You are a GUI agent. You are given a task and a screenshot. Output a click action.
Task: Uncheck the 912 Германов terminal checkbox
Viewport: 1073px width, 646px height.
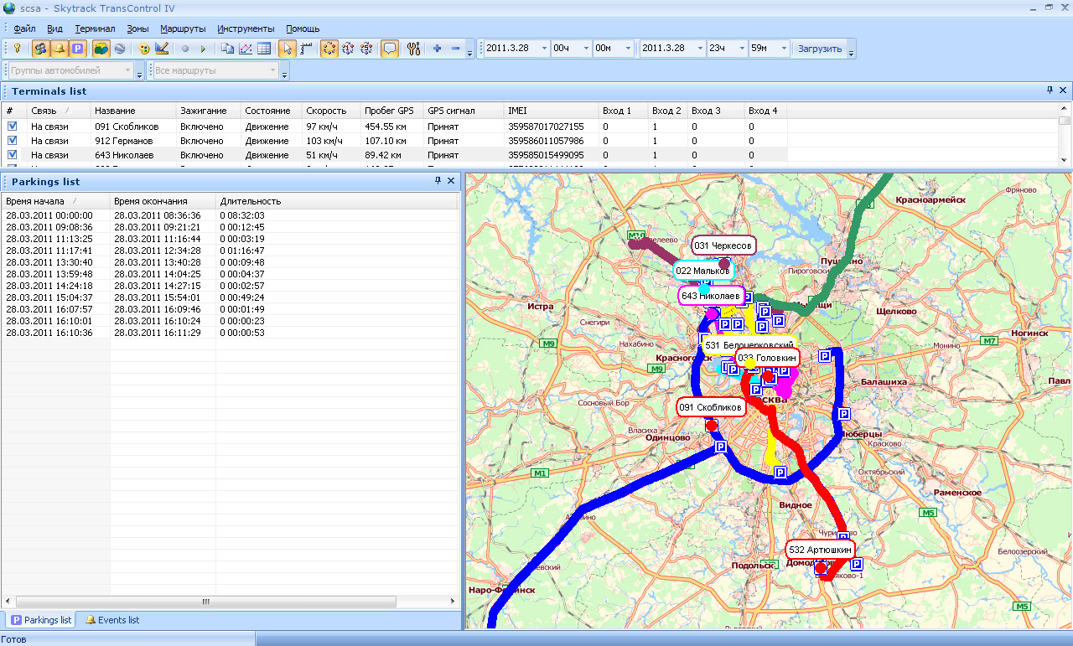[12, 141]
